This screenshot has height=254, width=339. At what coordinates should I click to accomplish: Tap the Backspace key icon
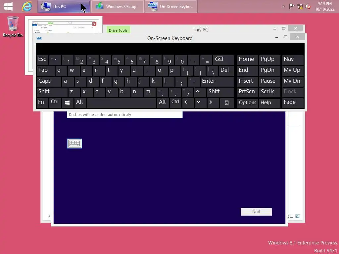[x=223, y=60]
